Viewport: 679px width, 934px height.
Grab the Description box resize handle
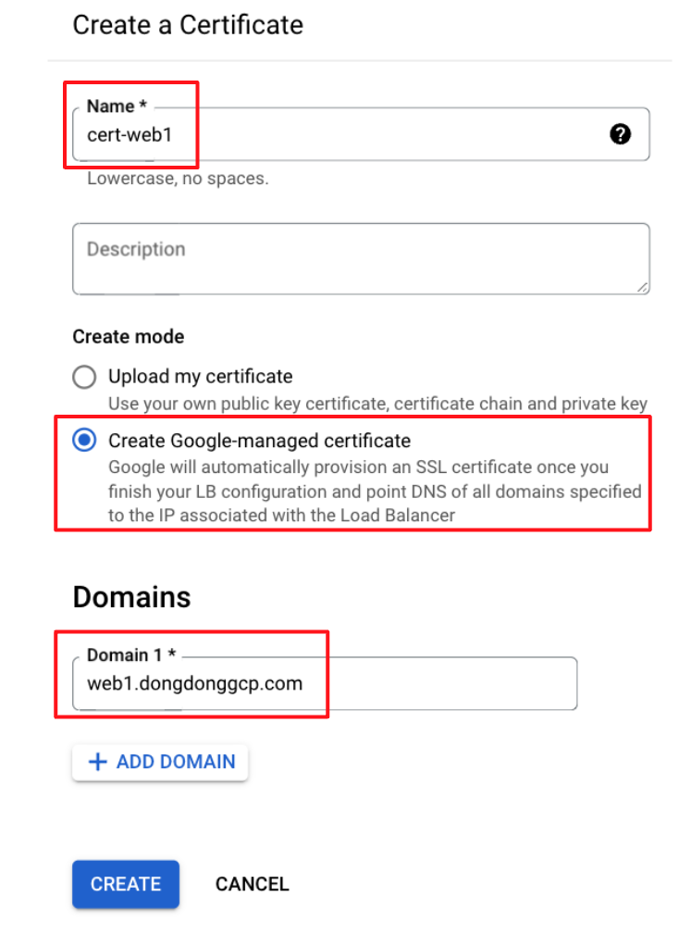(643, 288)
